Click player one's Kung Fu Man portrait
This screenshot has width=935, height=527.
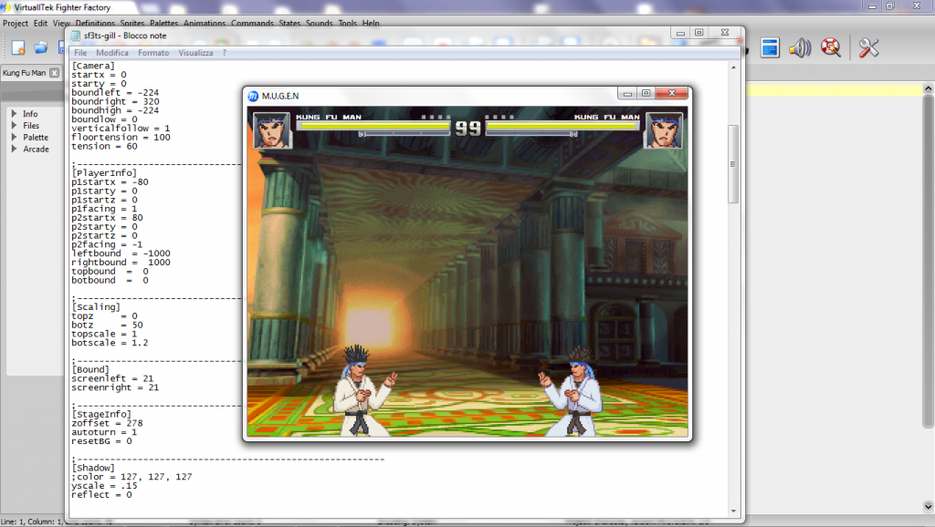tap(272, 130)
